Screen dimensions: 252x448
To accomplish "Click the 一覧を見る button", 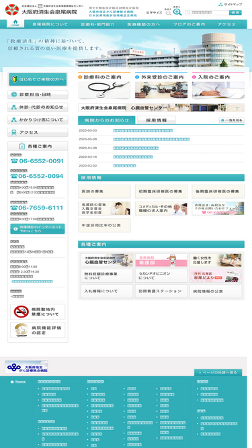I will (232, 120).
